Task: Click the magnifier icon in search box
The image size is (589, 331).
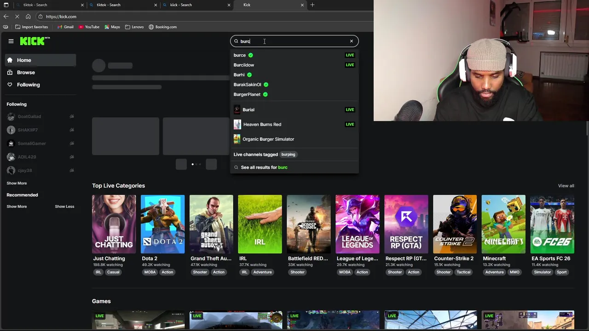Action: tap(236, 41)
